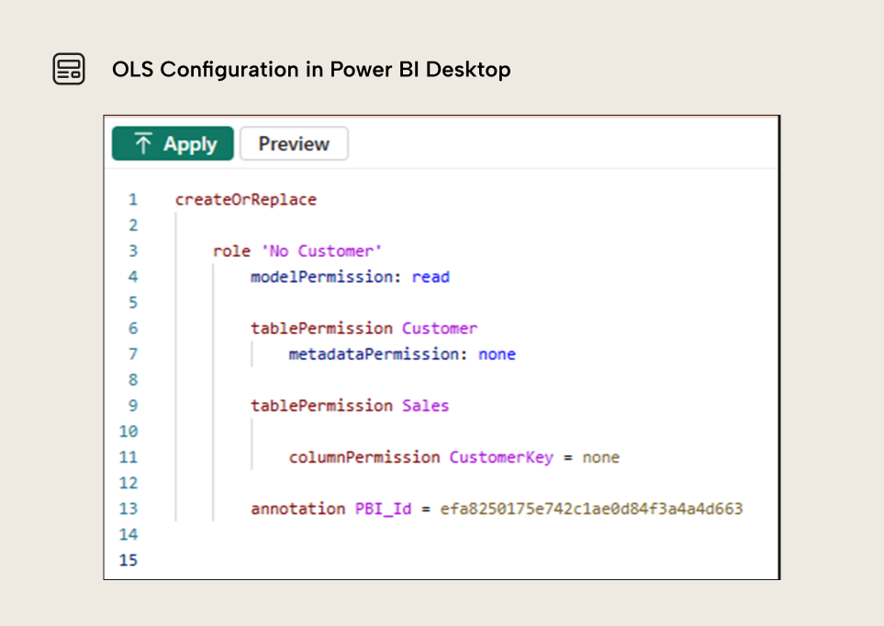Viewport: 884px width, 626px height.
Task: Select tablePermission Customer on line 6
Action: pos(364,328)
